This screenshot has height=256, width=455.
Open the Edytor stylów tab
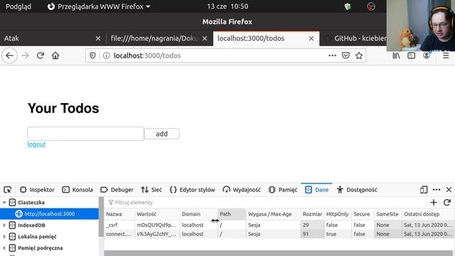(x=192, y=190)
